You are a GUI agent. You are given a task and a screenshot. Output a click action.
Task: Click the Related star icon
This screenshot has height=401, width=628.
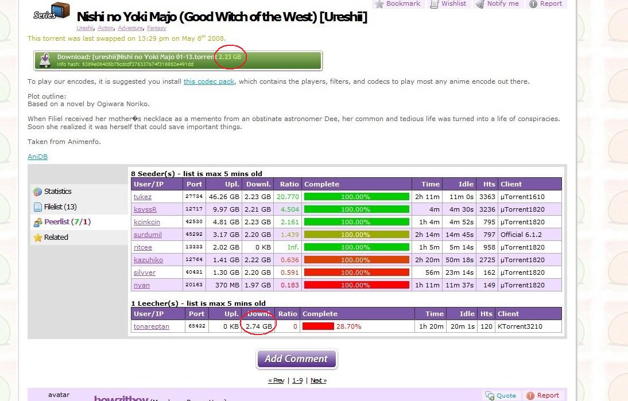[38, 238]
